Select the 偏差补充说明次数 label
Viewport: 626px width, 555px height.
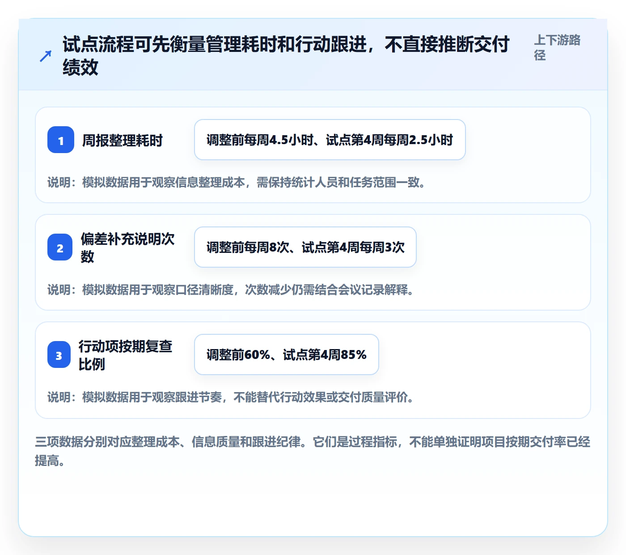128,248
